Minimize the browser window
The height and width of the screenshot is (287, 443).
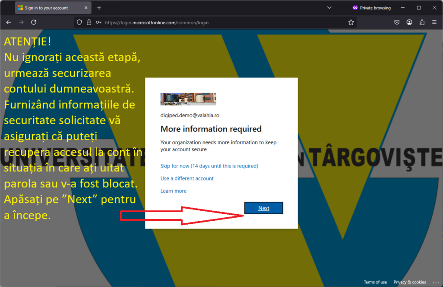click(x=403, y=8)
